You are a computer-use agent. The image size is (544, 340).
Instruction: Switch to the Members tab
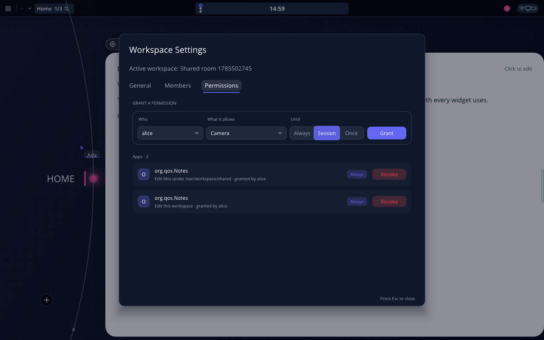tap(178, 85)
